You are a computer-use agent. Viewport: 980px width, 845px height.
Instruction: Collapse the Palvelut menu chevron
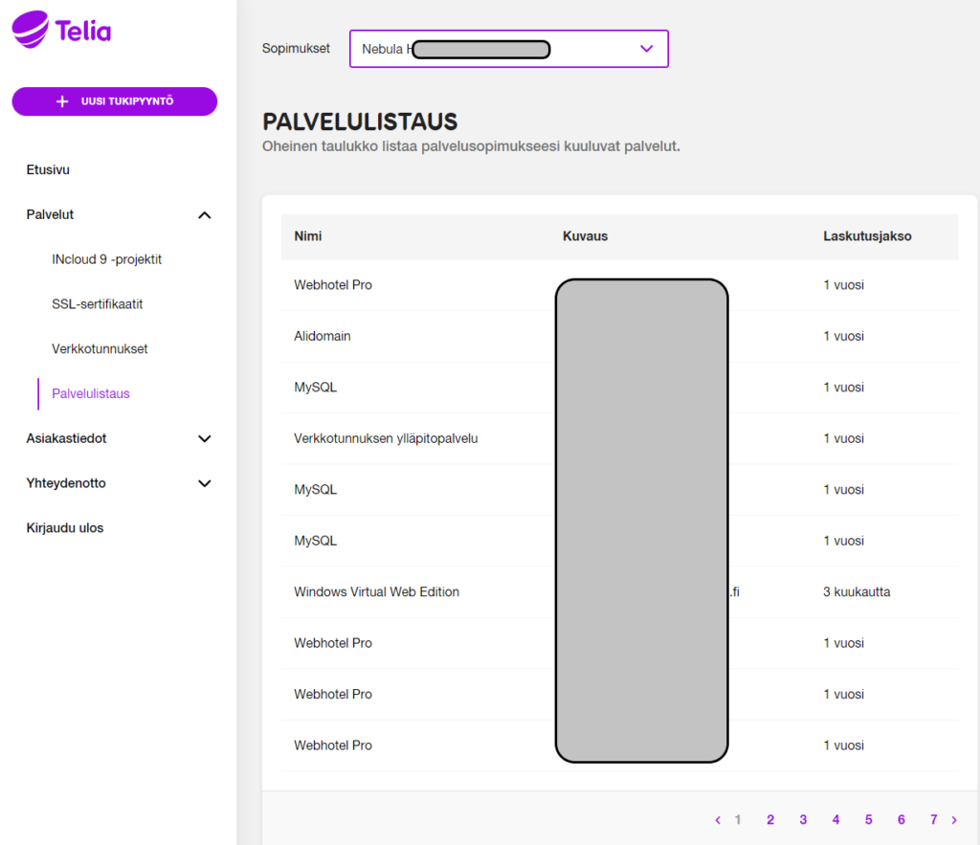205,215
